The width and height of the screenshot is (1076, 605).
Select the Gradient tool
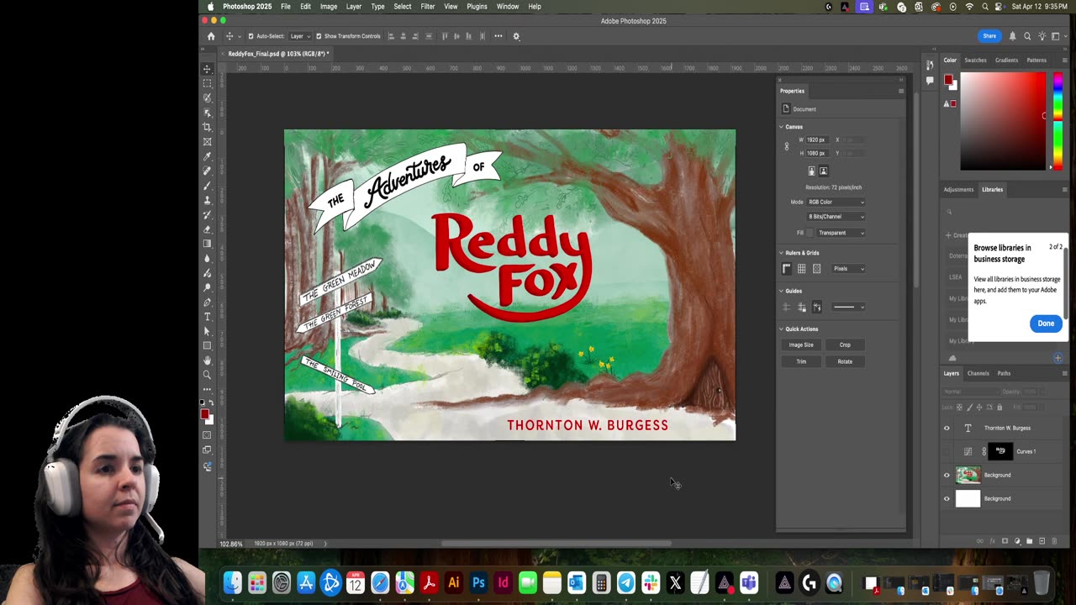(x=207, y=244)
